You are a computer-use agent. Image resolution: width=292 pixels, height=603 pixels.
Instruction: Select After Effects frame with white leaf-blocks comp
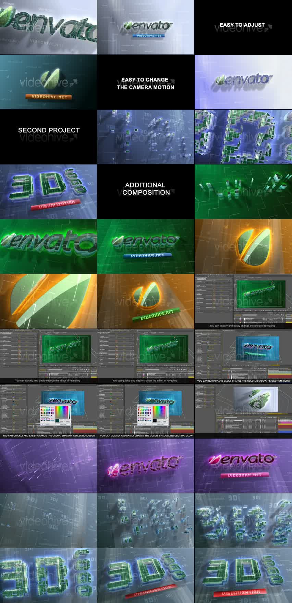pos(243,411)
